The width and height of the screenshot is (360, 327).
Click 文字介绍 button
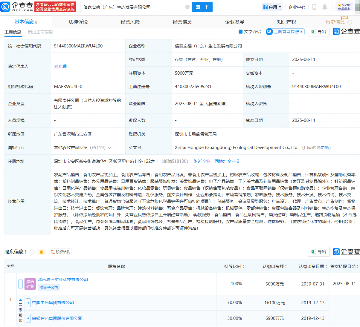(x=250, y=32)
